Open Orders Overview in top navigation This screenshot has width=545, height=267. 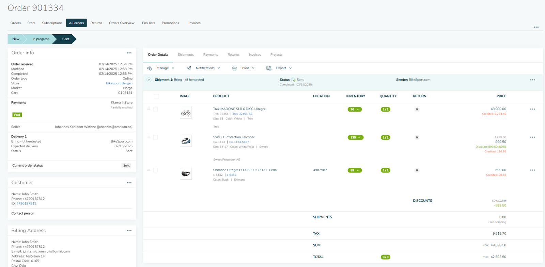122,23
